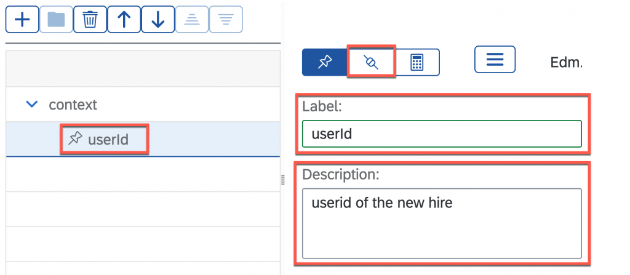Click the collapse all nodes icon
The width and height of the screenshot is (630, 275).
click(x=192, y=19)
